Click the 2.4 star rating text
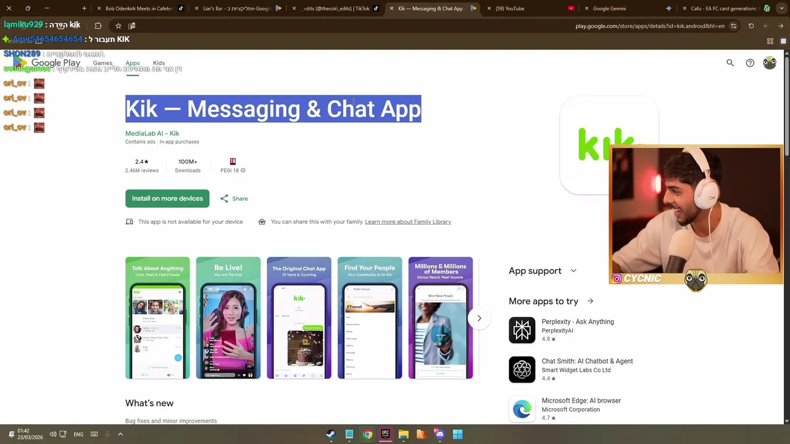 [x=142, y=162]
